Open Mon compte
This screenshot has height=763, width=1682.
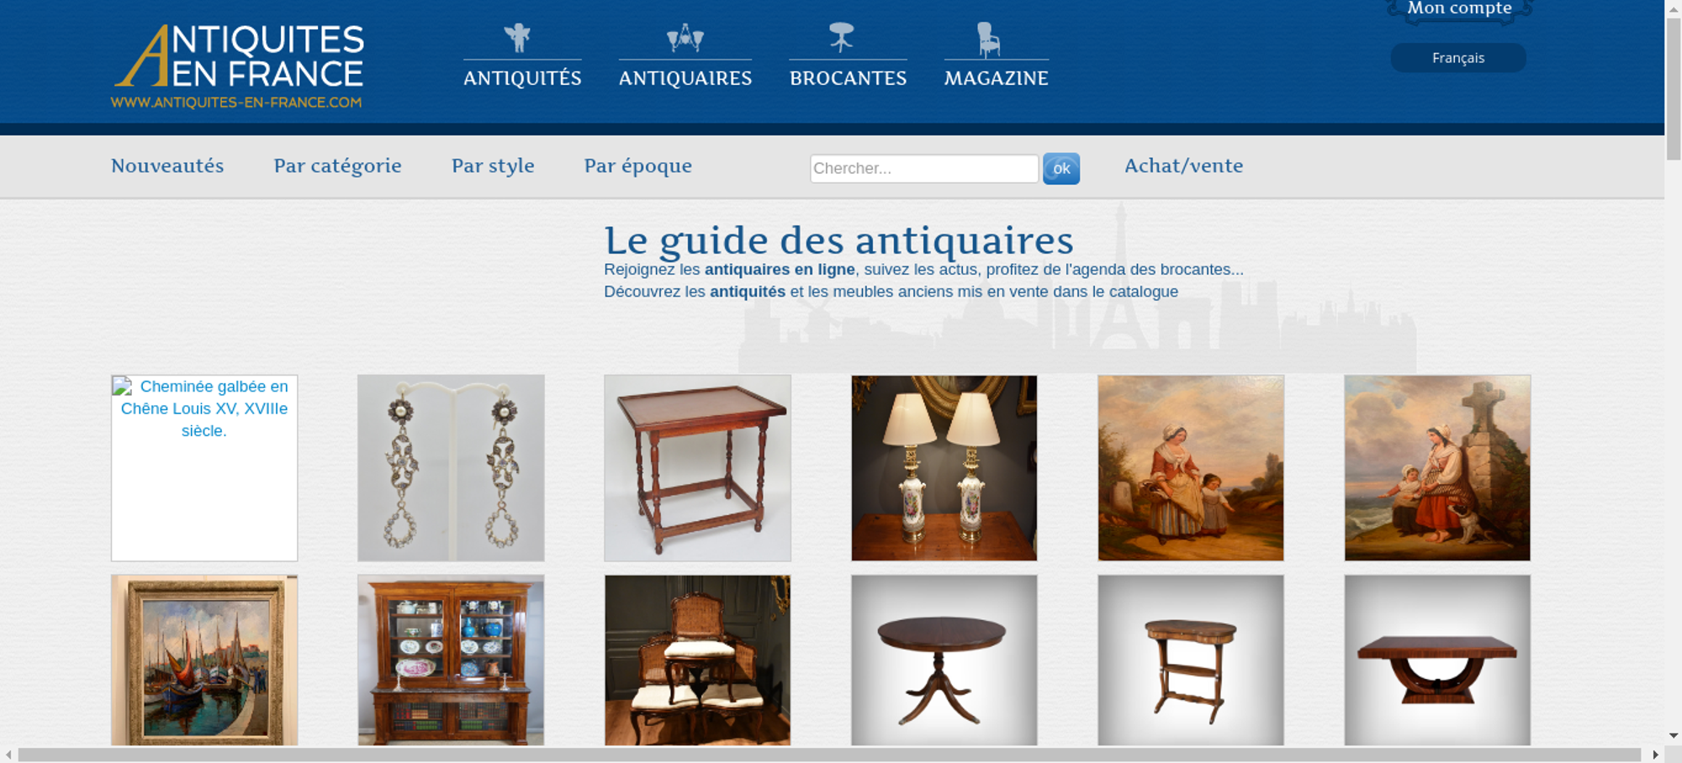point(1459,9)
